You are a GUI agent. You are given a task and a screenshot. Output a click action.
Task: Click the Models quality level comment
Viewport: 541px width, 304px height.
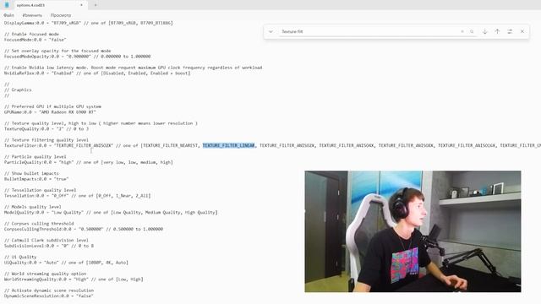click(x=32, y=207)
